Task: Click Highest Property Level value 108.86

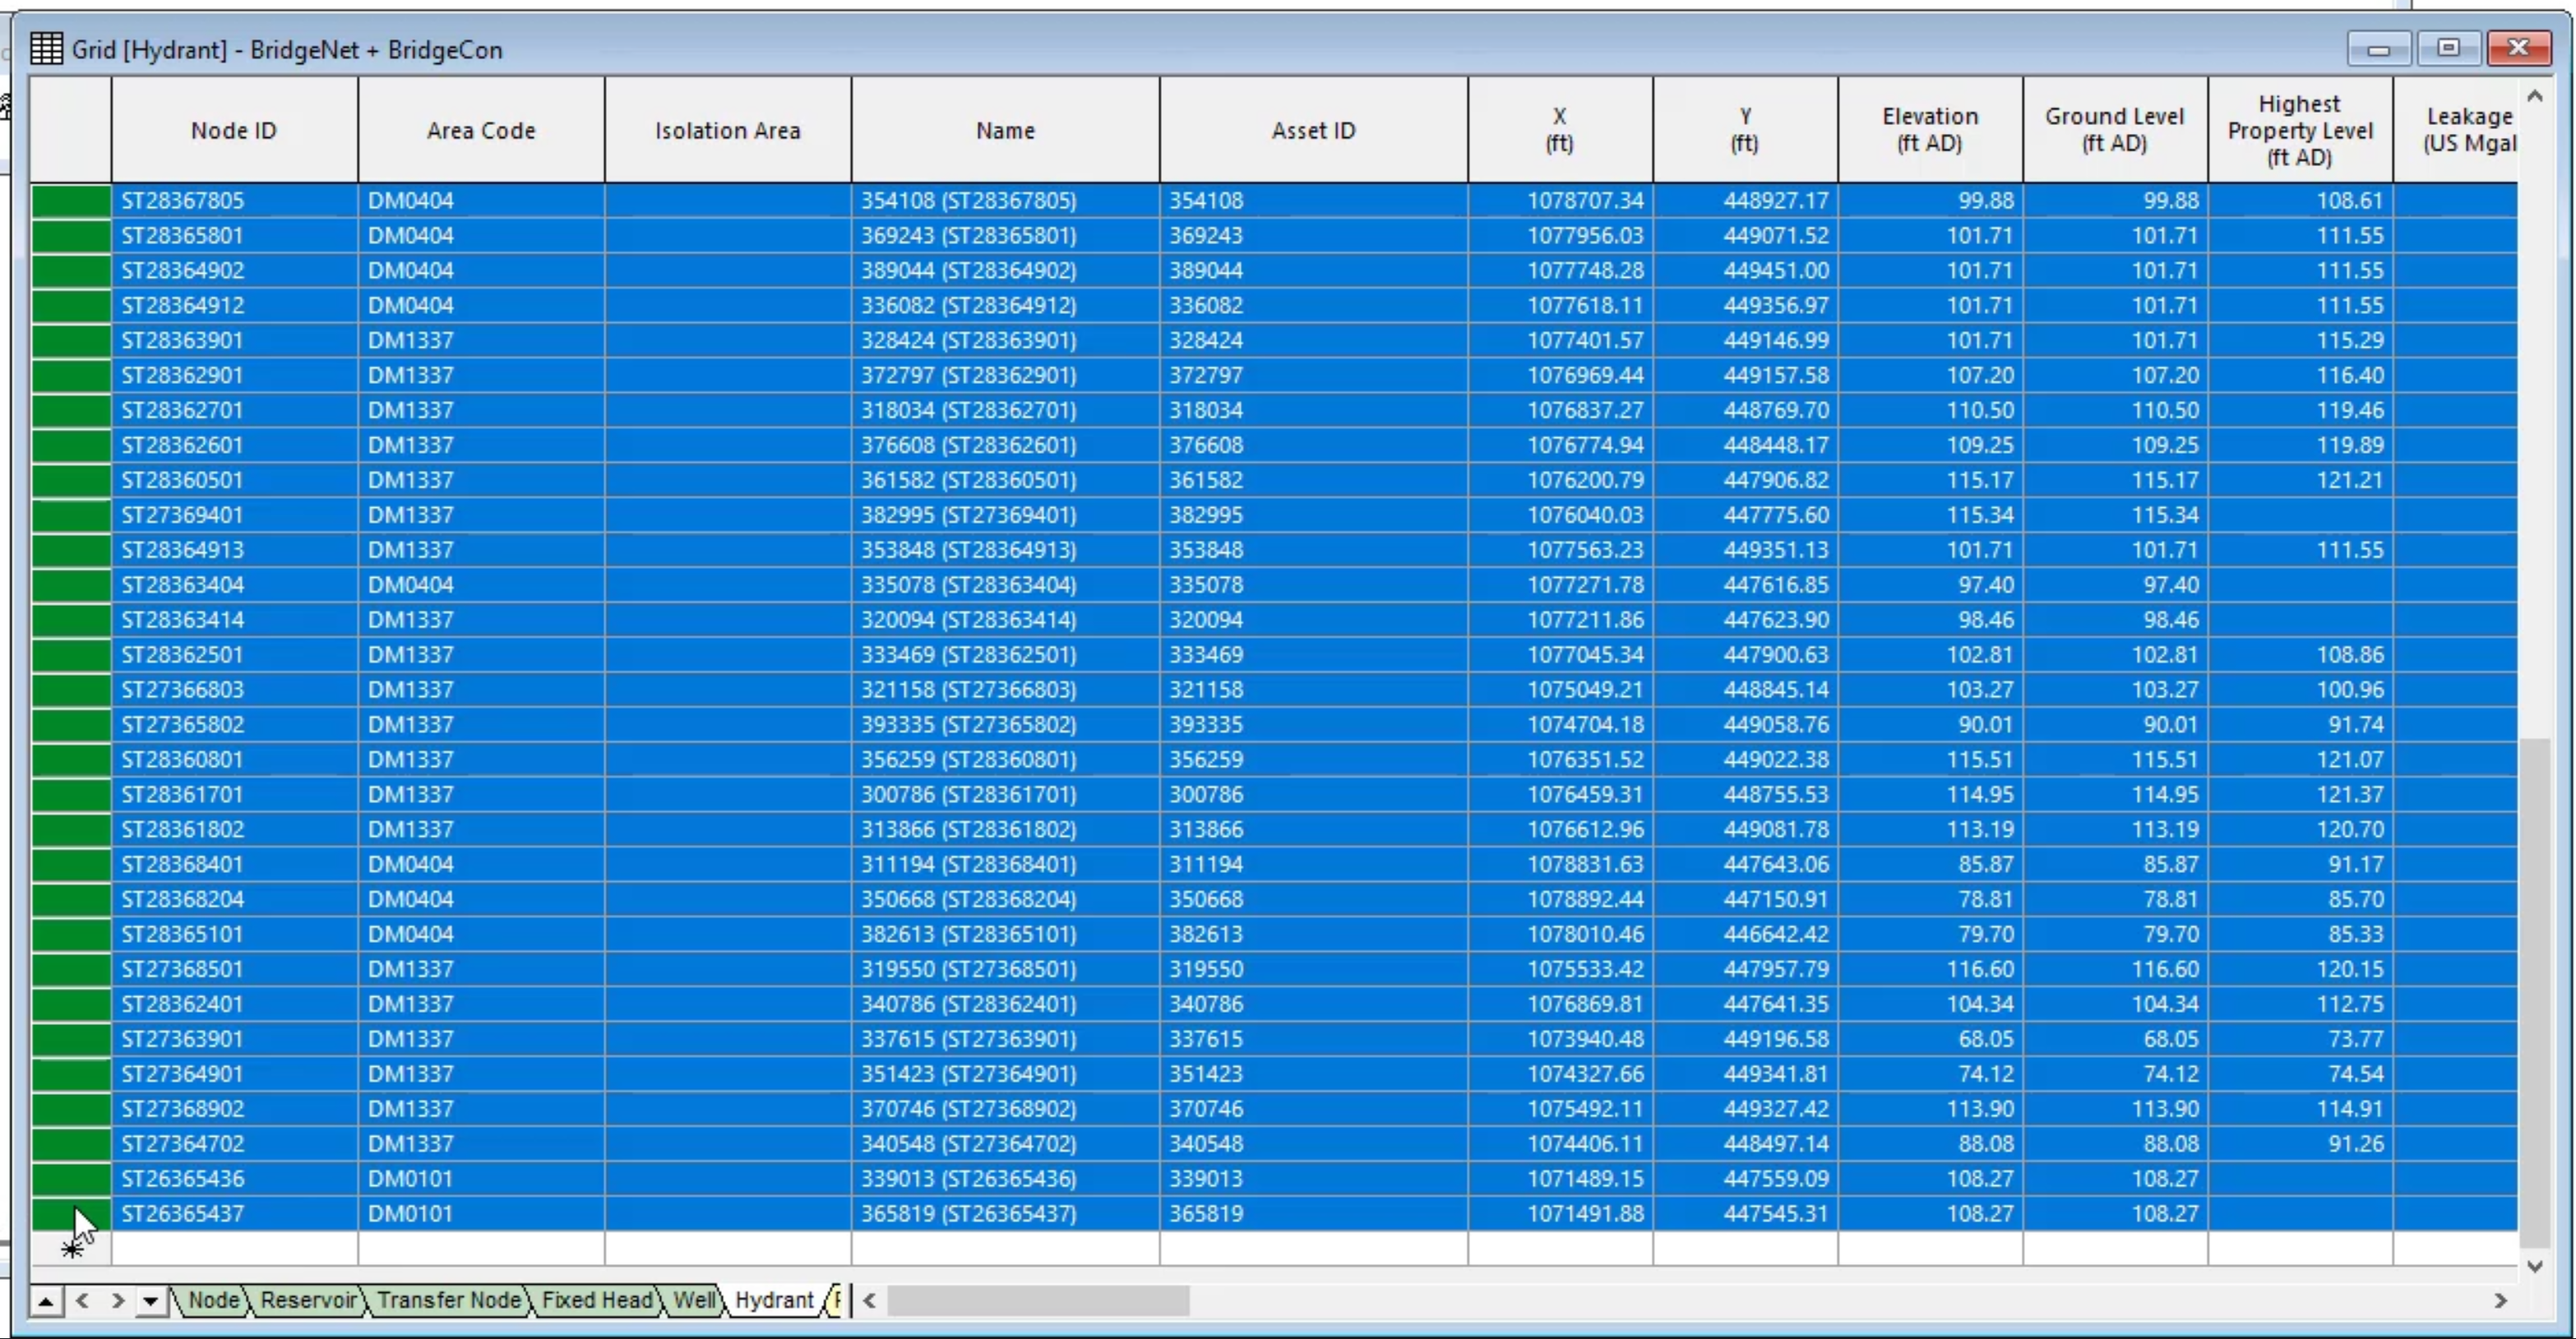Action: pos(2300,655)
